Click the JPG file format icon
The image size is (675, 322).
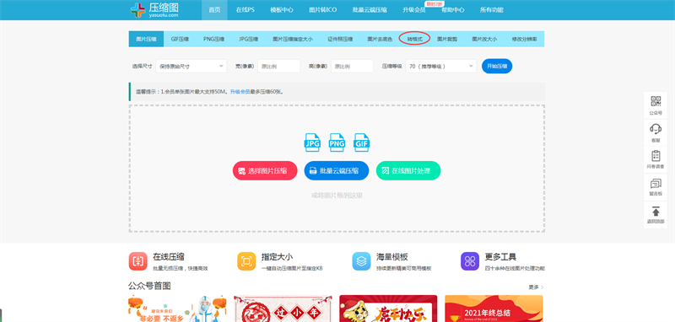tap(312, 142)
